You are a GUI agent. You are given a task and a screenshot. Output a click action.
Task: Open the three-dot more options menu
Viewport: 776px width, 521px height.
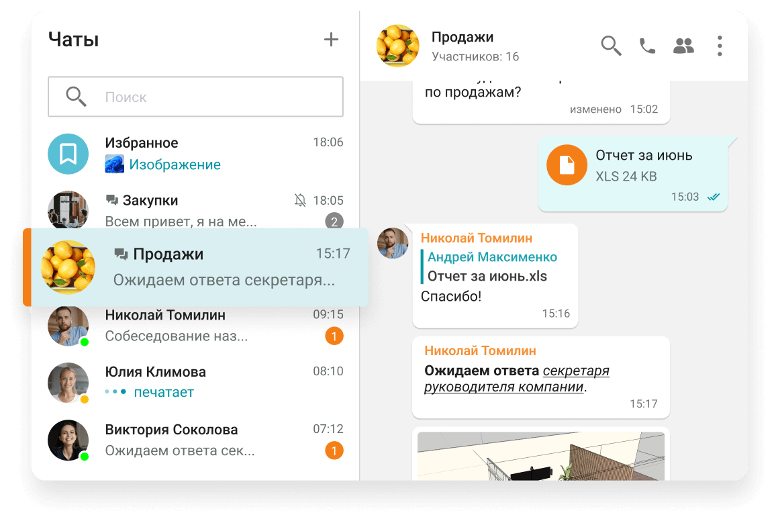(720, 46)
